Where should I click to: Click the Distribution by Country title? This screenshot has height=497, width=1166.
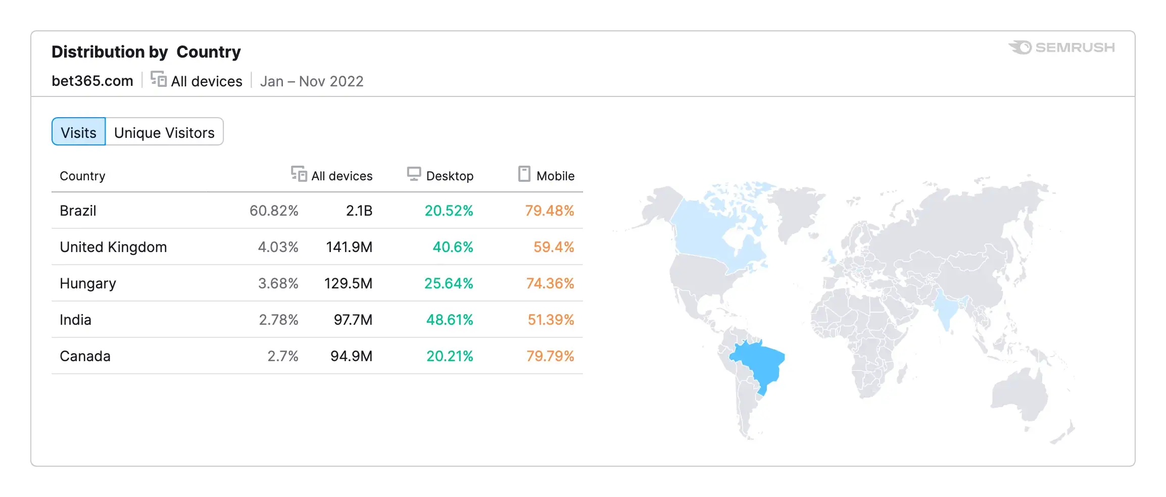pos(146,52)
